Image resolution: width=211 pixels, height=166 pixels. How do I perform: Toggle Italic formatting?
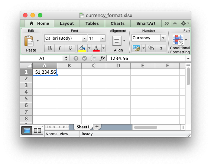point(59,48)
